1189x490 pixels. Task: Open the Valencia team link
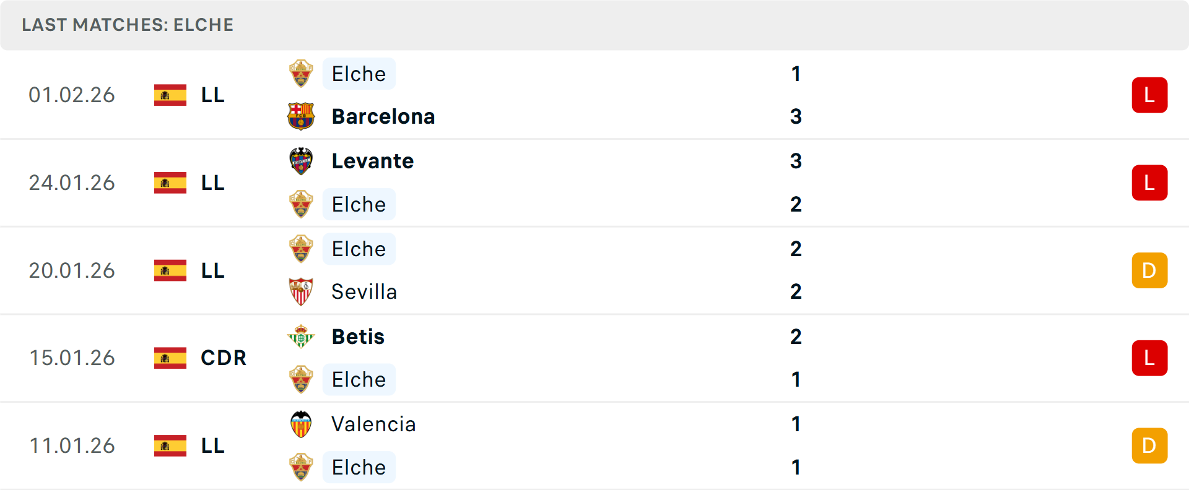click(x=373, y=424)
